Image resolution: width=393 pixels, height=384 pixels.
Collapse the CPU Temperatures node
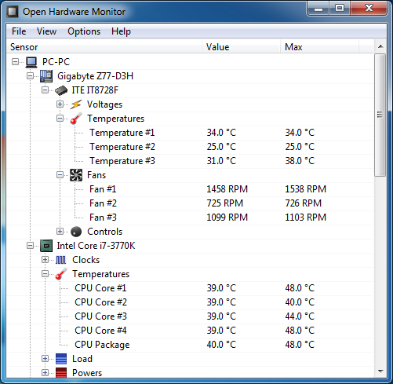45,274
